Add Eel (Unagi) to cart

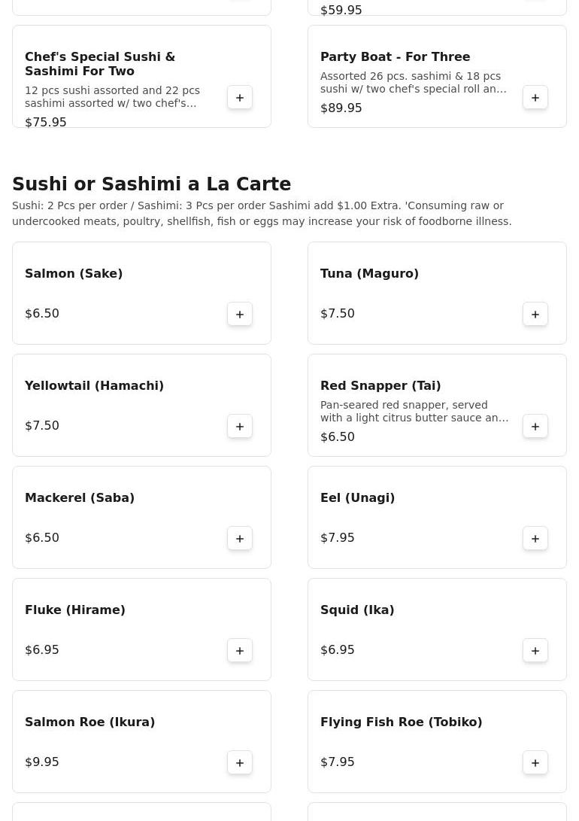(x=535, y=539)
